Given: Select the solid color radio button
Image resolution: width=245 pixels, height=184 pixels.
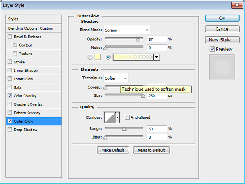Looking at the screenshot, I should coord(90,57).
